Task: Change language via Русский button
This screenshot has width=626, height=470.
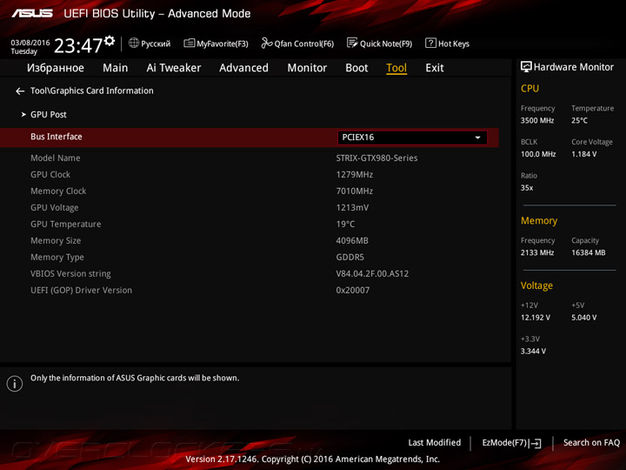Action: [150, 44]
